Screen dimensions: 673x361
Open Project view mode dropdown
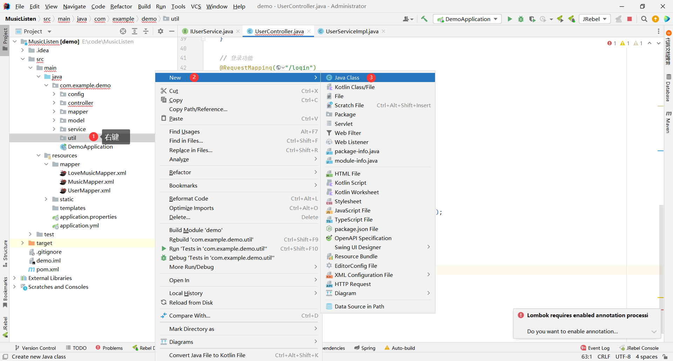coord(49,32)
